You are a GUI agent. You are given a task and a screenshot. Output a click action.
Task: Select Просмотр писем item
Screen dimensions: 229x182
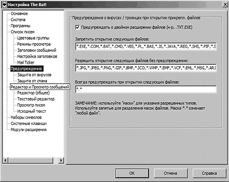point(31,105)
